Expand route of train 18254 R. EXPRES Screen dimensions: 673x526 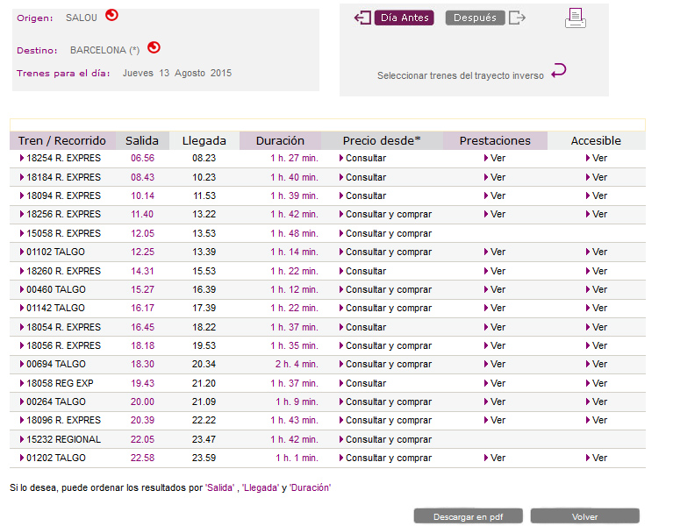pyautogui.click(x=61, y=158)
